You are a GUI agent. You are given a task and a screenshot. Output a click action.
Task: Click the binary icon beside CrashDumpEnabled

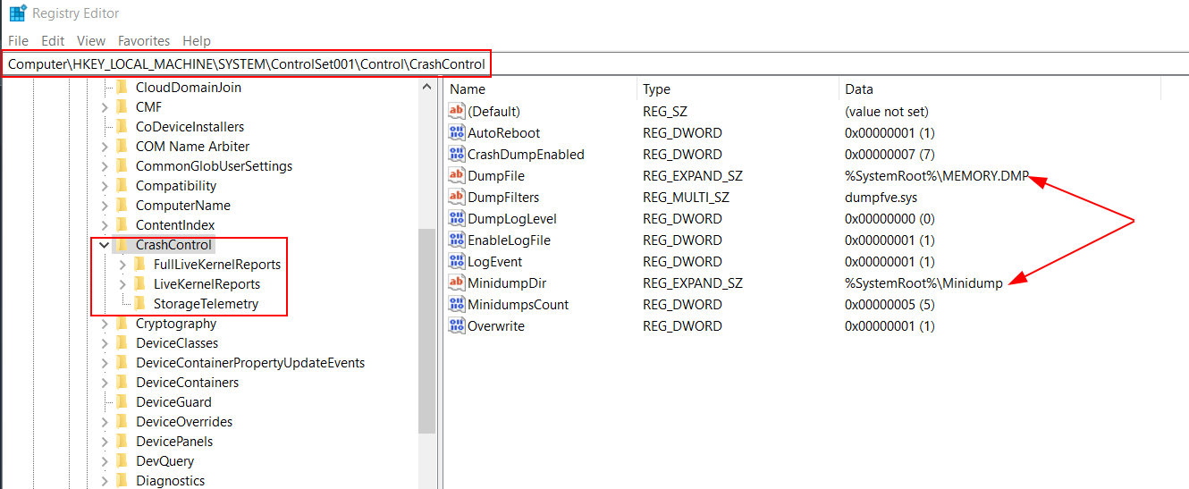click(x=457, y=155)
